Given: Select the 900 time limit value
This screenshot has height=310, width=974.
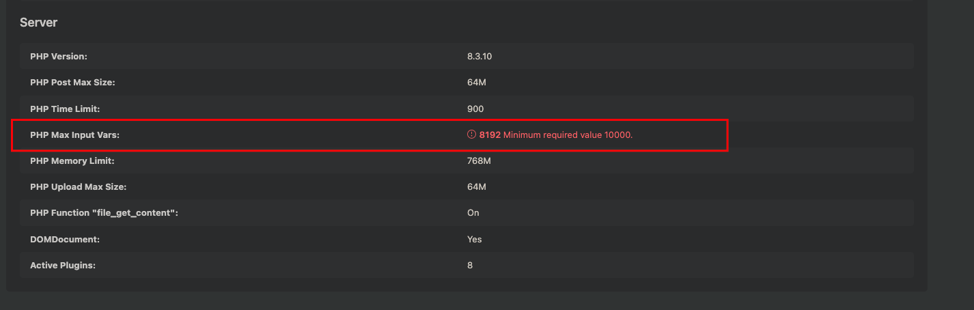Looking at the screenshot, I should 475,109.
